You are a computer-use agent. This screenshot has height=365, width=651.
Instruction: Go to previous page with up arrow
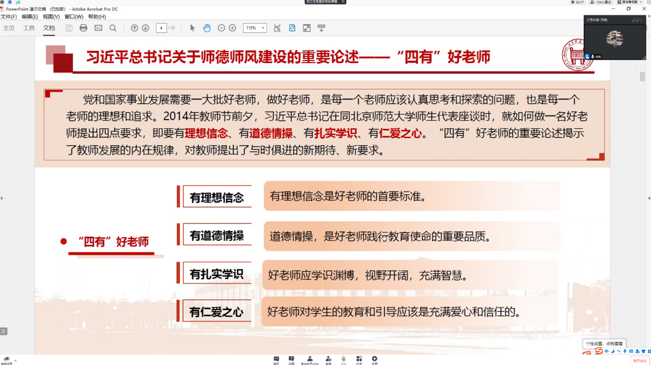pos(135,28)
